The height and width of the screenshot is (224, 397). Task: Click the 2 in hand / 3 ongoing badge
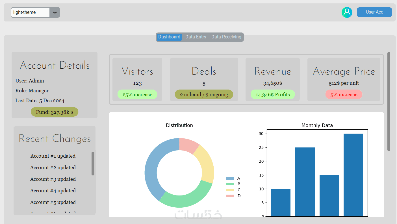pyautogui.click(x=204, y=95)
